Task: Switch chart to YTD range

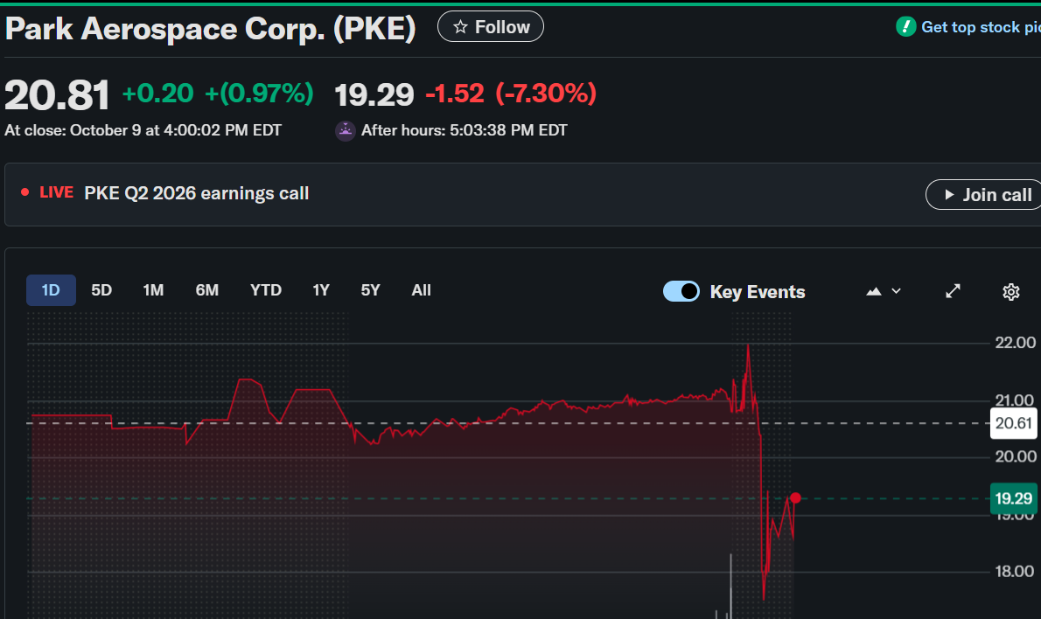Action: pyautogui.click(x=266, y=290)
